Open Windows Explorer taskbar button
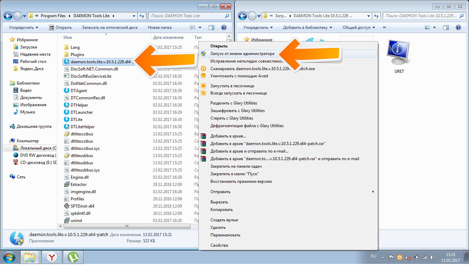The width and height of the screenshot is (469, 278). 30,257
